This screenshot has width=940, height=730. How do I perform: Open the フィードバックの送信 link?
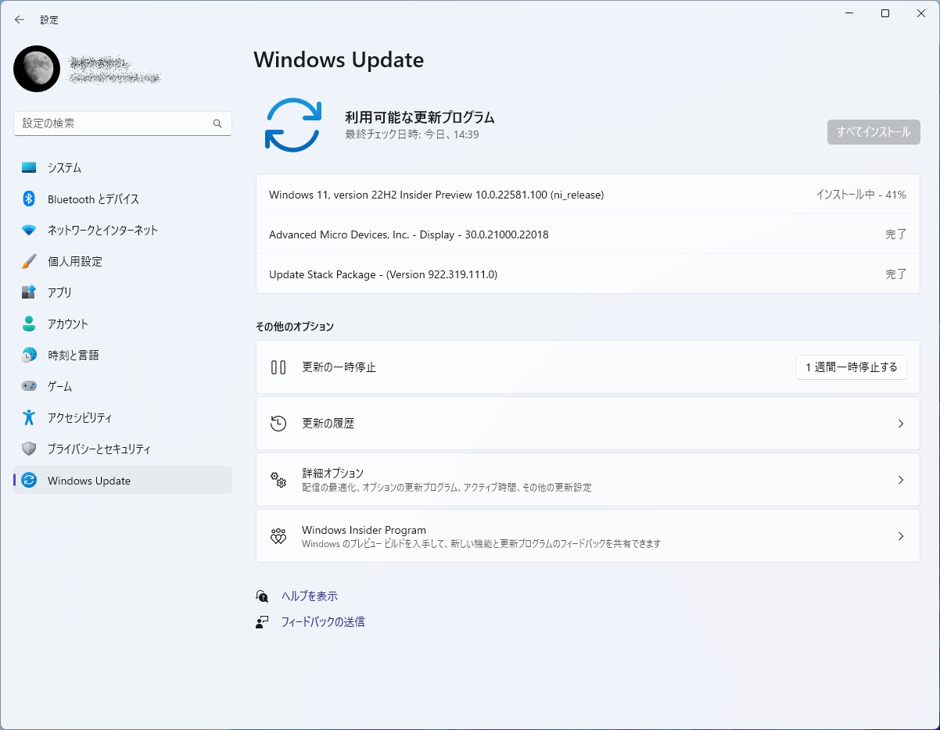click(x=323, y=622)
